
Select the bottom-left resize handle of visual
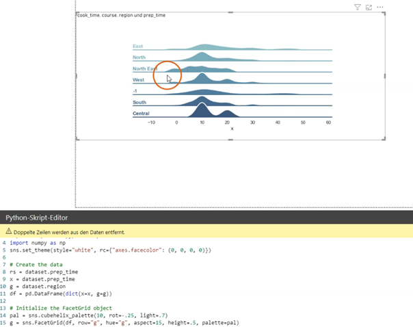point(77,139)
